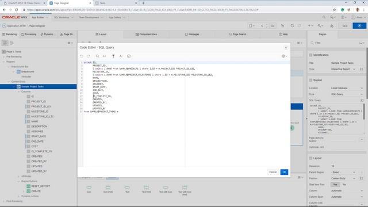Click the Go button beside page number
The image size is (368, 207).
[273, 26]
